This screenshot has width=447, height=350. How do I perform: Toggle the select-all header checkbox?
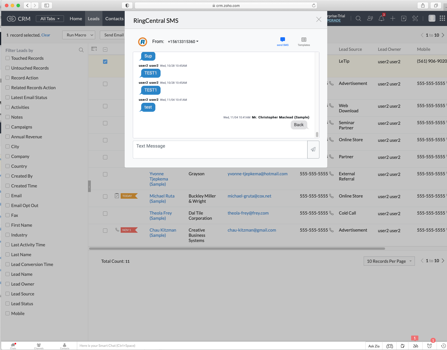tap(105, 49)
